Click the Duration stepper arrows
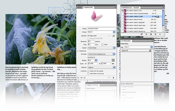 pos(89,41)
